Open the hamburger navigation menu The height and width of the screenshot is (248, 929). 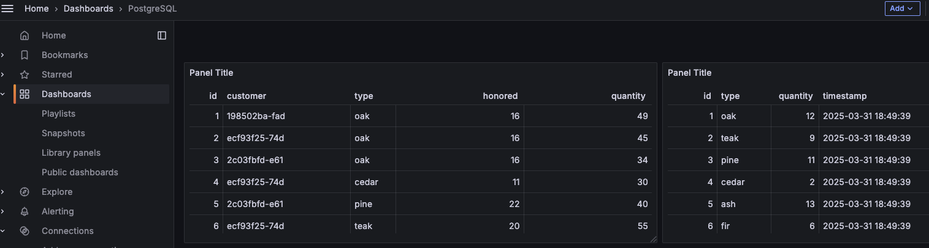(7, 9)
